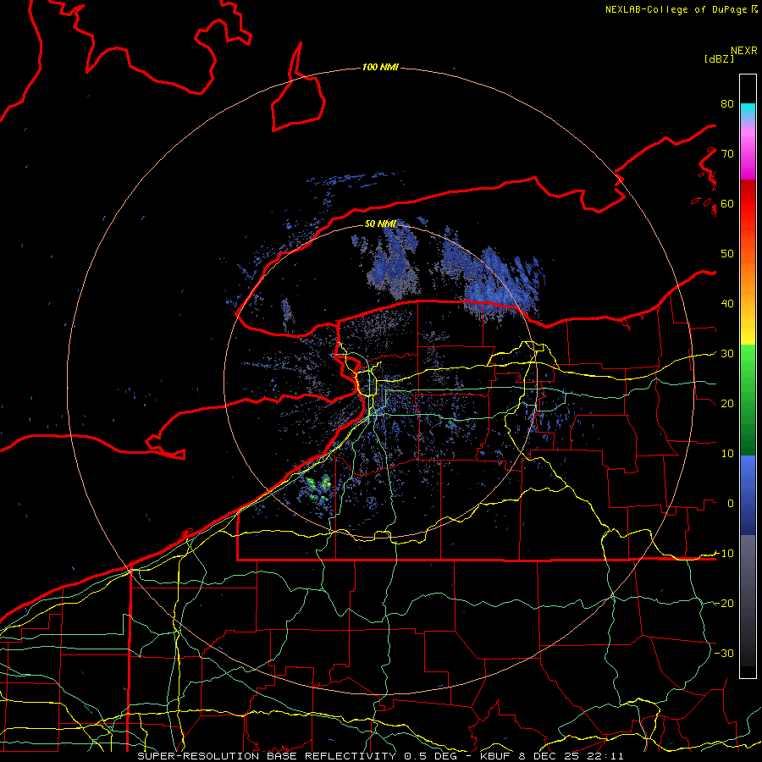Click the -30 value on dBZ scale
762x762 pixels.
(x=724, y=653)
